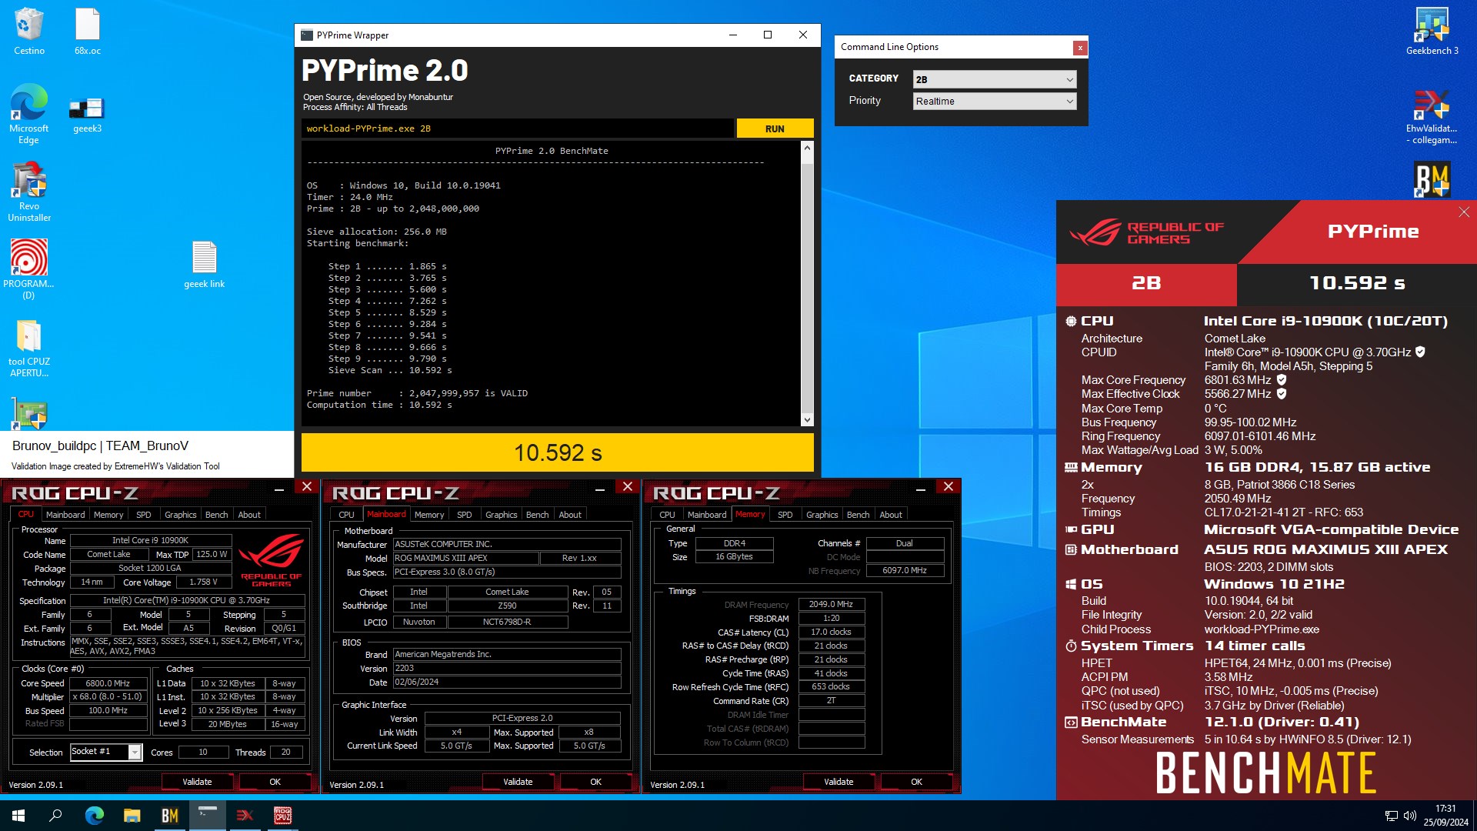
Task: Click OK in the Memory window
Action: coord(916,782)
